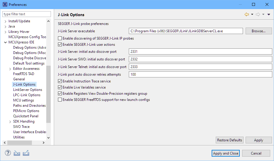Open Default Tool settings page
The width and height of the screenshot is (274, 161).
point(29,63)
